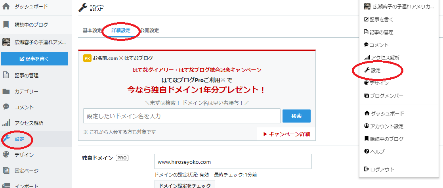Screen dimensions: 443x188
Task: Open カテゴリー in left sidebar
Action: pos(26,91)
